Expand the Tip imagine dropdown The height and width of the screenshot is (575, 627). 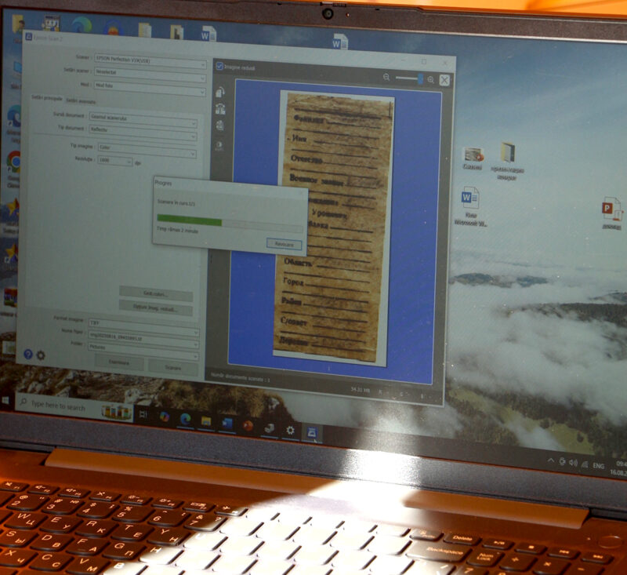coord(147,149)
